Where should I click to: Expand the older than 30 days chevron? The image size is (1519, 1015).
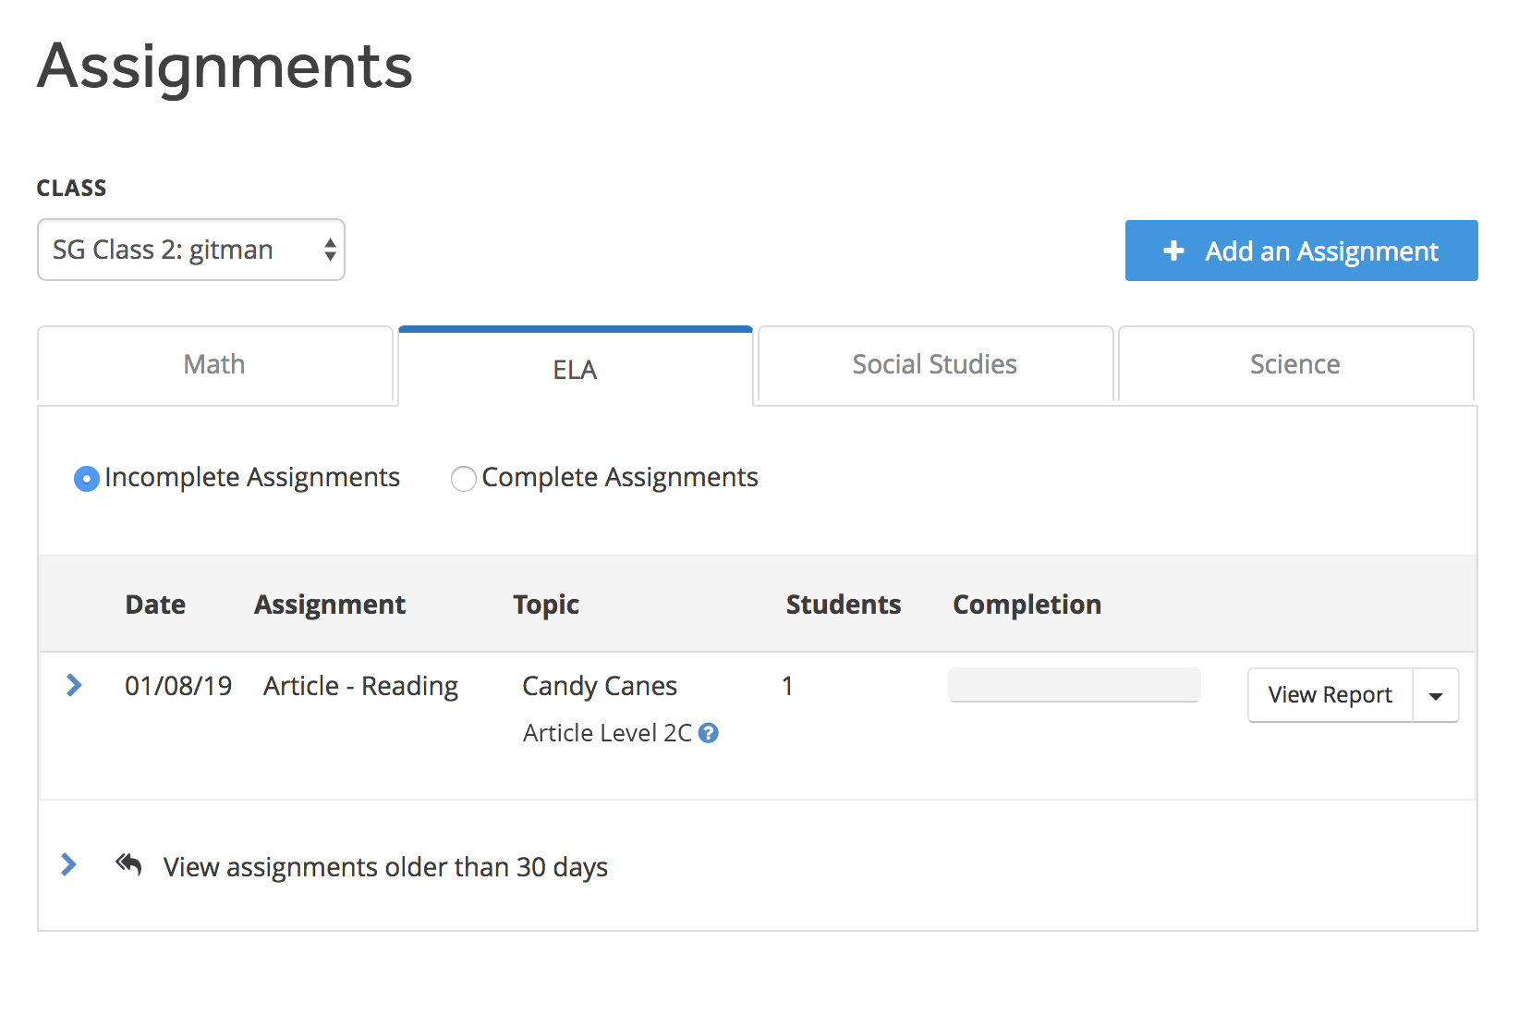68,864
